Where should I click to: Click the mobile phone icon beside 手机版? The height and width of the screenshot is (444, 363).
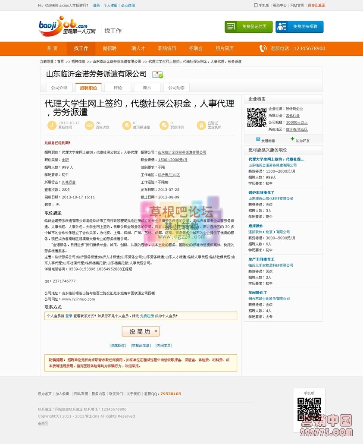pyautogui.click(x=255, y=5)
